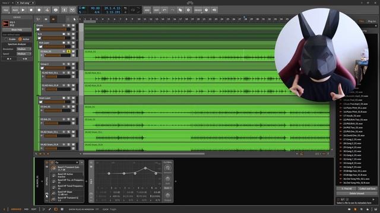380x213 pixels.
Task: Expand device chain with right arrow after EQ
Action: pos(176,182)
